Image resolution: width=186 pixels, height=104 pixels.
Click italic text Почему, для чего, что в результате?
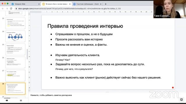point(74,69)
